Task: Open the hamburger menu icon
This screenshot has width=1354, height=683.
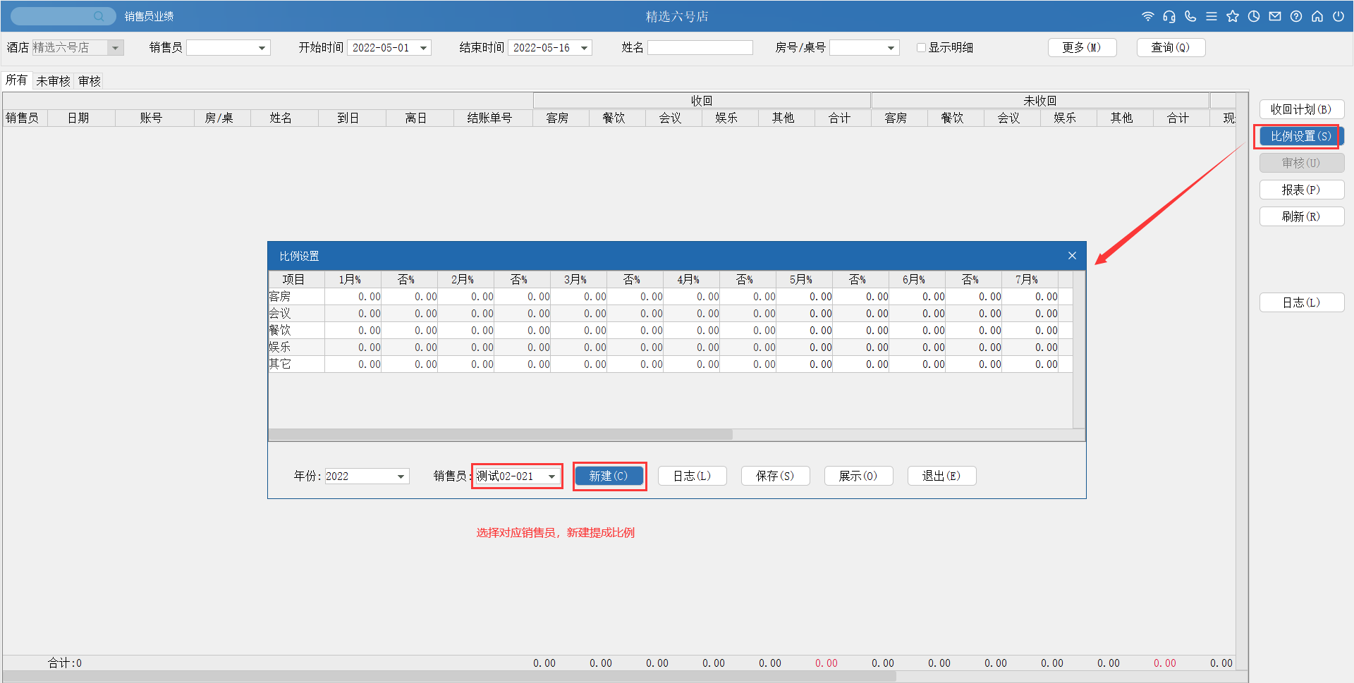Action: click(1212, 16)
